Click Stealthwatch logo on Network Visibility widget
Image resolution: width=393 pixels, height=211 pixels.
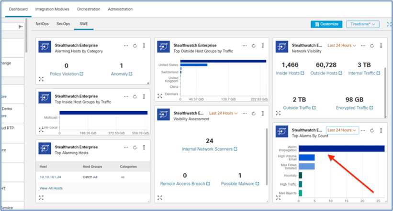pyautogui.click(x=282, y=47)
